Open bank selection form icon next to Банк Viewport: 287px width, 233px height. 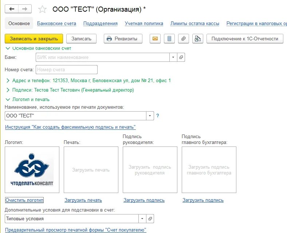[x=181, y=57]
